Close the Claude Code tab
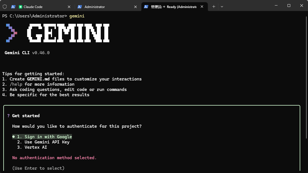The image size is (308, 173). pyautogui.click(x=69, y=7)
